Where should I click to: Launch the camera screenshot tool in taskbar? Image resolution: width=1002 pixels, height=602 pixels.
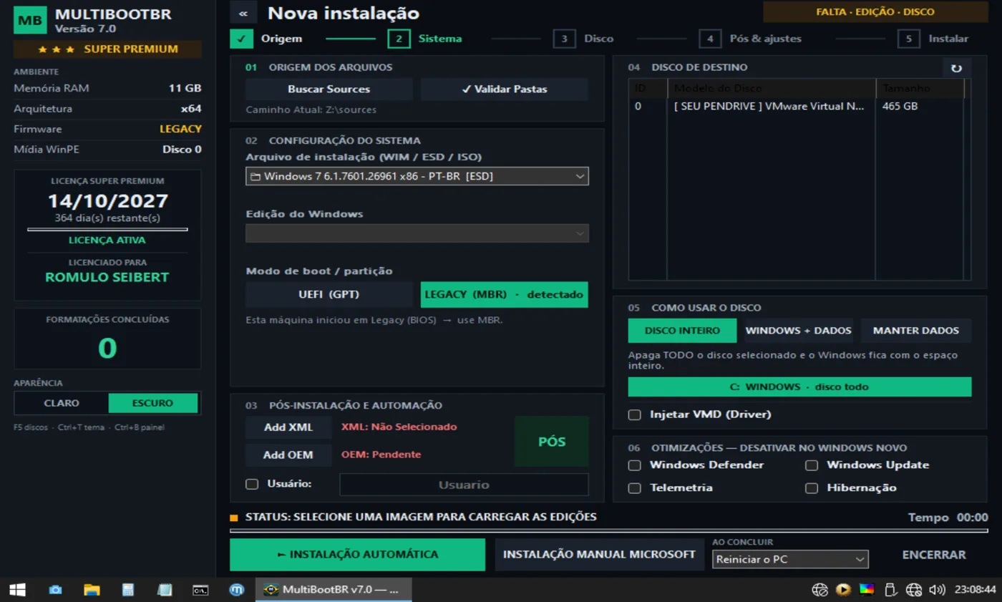coord(55,590)
